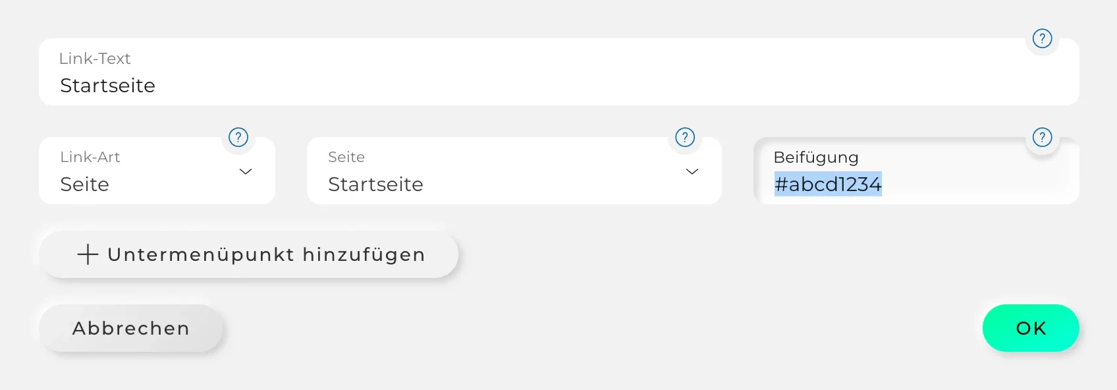This screenshot has width=1117, height=390.
Task: Click the Link-Text field label
Action: pyautogui.click(x=95, y=59)
